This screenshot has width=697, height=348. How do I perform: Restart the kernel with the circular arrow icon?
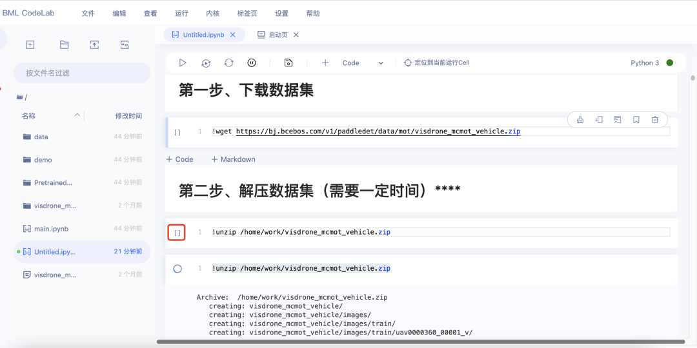pos(229,63)
